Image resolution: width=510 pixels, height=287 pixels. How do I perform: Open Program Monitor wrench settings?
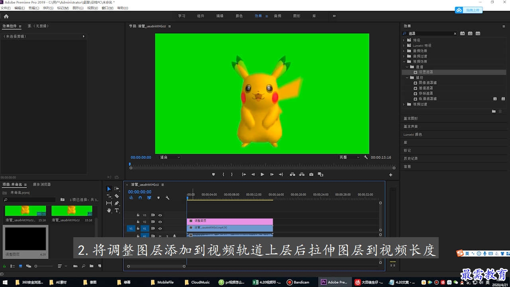pos(366,157)
